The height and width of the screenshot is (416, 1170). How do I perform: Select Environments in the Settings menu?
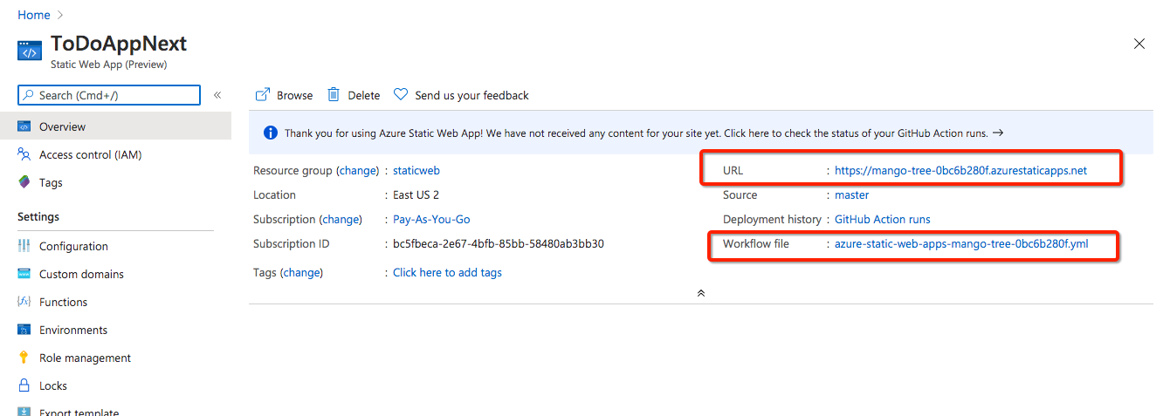click(x=73, y=330)
